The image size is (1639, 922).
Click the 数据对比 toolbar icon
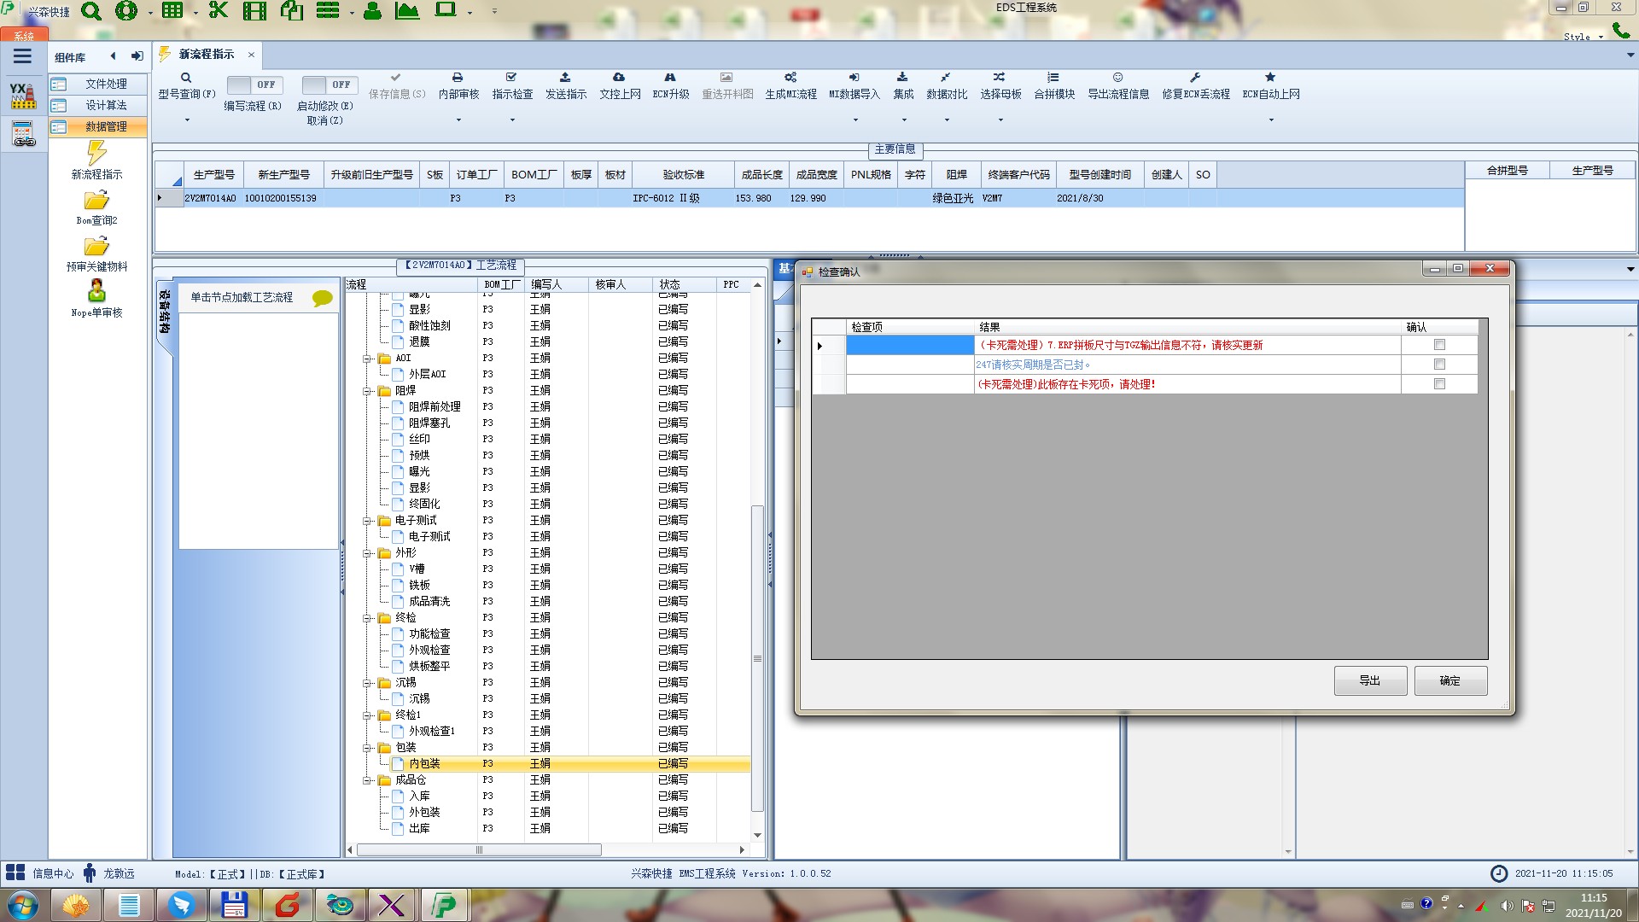tap(946, 78)
